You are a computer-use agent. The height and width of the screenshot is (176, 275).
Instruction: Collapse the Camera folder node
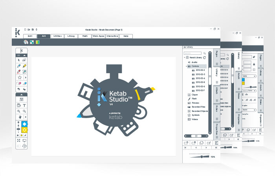pyautogui.click(x=187, y=66)
